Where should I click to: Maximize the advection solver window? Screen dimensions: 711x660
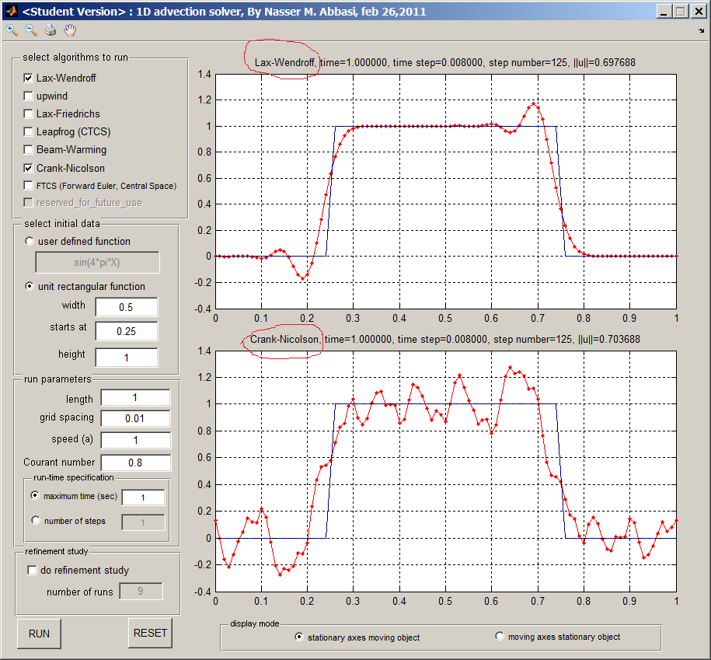681,12
